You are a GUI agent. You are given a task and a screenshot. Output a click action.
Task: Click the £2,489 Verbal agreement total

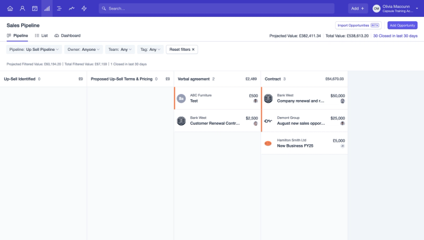(x=251, y=79)
